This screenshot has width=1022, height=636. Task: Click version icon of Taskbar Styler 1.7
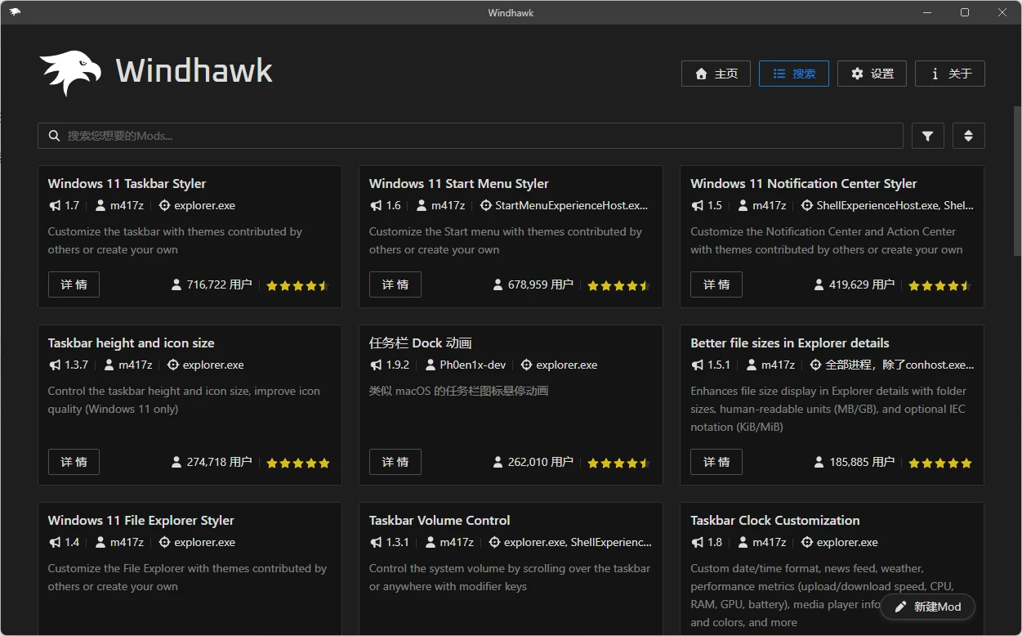[x=55, y=206]
